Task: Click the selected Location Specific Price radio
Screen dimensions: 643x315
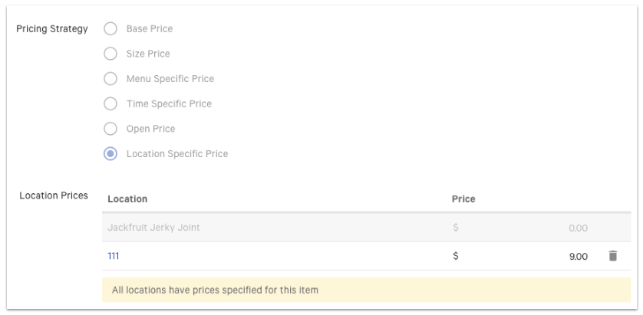Action: [x=110, y=153]
